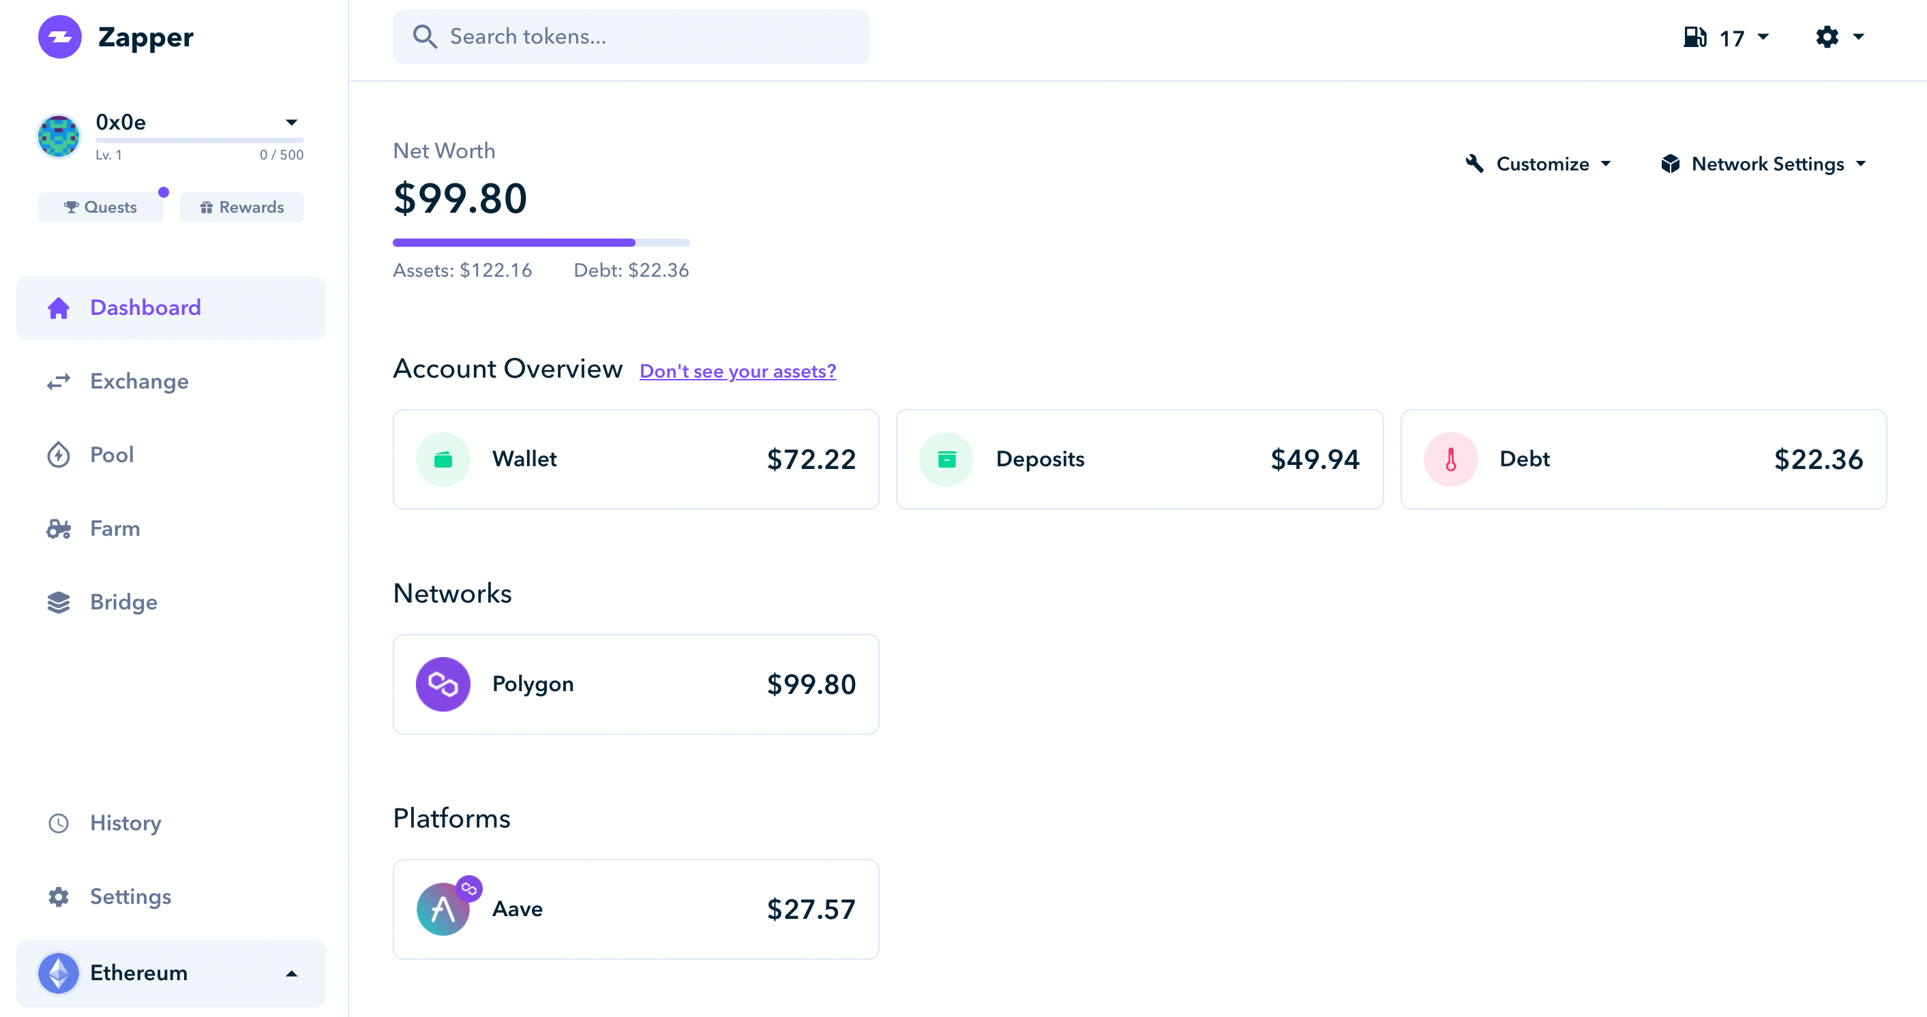Click the Pool droplet icon
Image resolution: width=1927 pixels, height=1017 pixels.
pos(59,455)
